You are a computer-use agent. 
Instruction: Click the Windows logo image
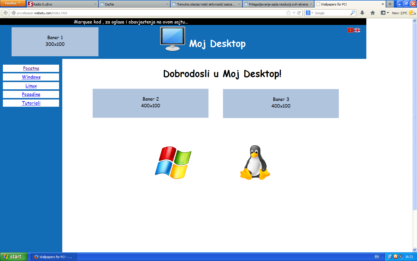click(x=173, y=162)
